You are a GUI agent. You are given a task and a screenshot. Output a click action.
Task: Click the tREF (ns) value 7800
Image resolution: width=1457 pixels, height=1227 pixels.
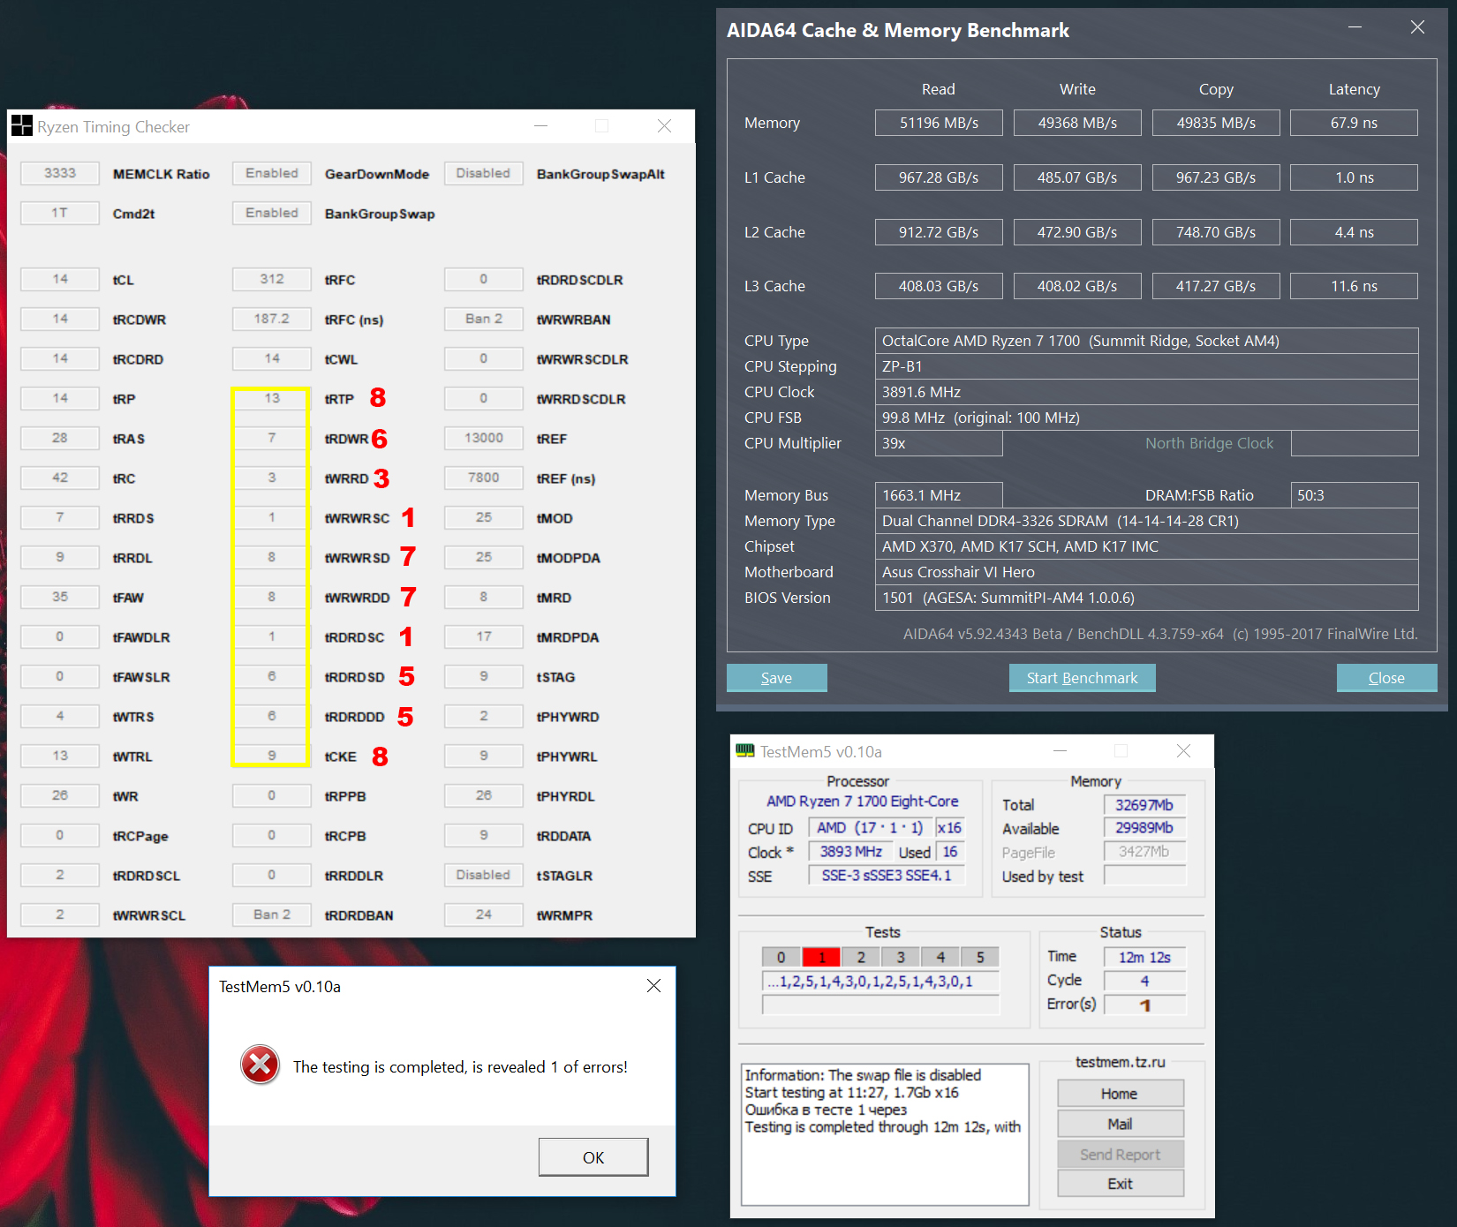coord(484,478)
